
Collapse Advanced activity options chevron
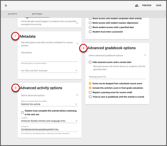point(77,95)
